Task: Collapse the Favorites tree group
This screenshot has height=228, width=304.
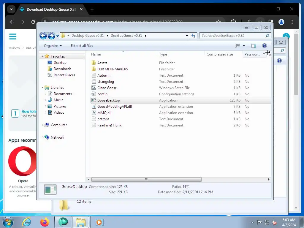Action: pos(42,56)
